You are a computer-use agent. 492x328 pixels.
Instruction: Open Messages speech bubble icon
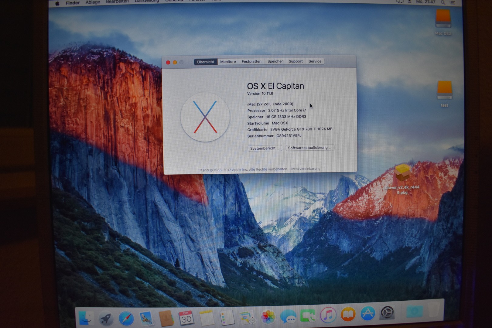[288, 316]
